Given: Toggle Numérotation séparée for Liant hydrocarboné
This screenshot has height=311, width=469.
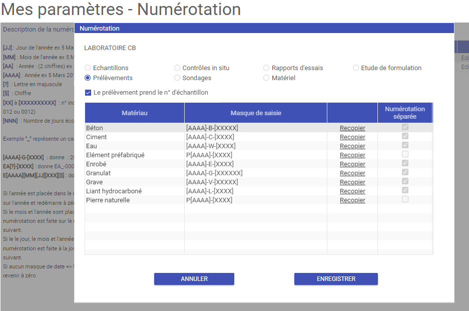Looking at the screenshot, I should [x=405, y=190].
